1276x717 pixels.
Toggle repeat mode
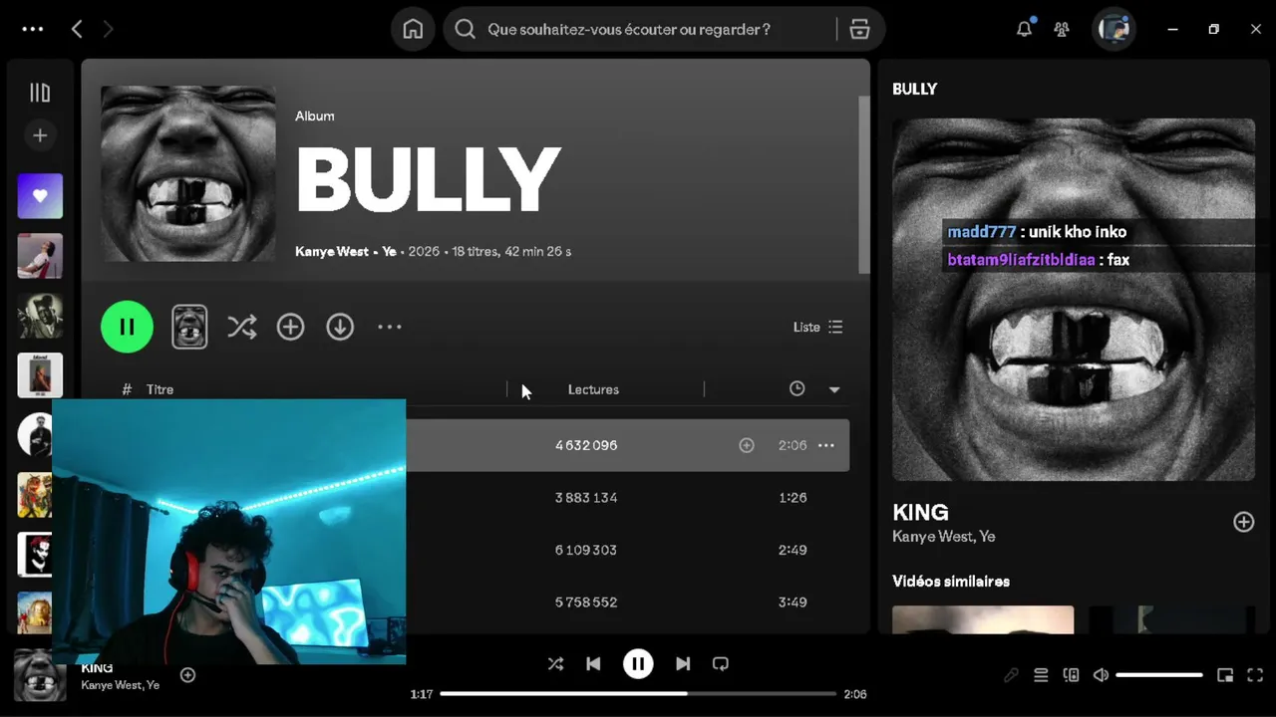(721, 663)
